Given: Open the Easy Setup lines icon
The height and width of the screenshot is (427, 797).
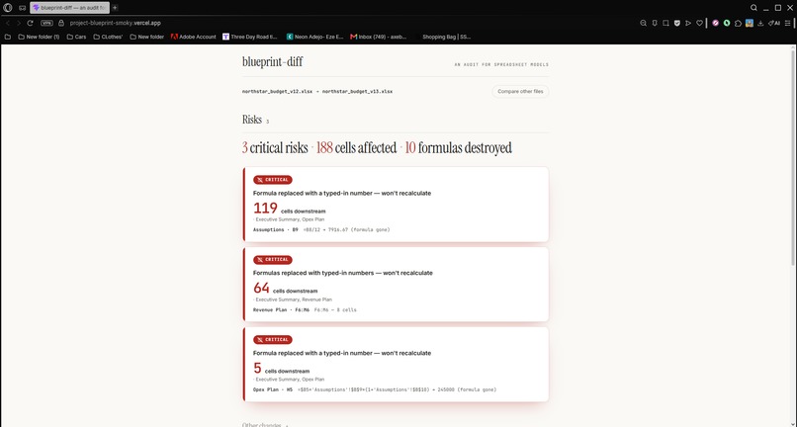Looking at the screenshot, I should point(788,23).
